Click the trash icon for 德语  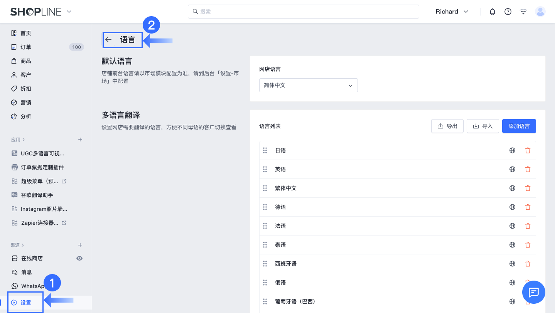click(x=528, y=207)
